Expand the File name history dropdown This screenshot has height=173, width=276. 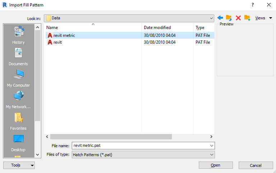coord(212,146)
